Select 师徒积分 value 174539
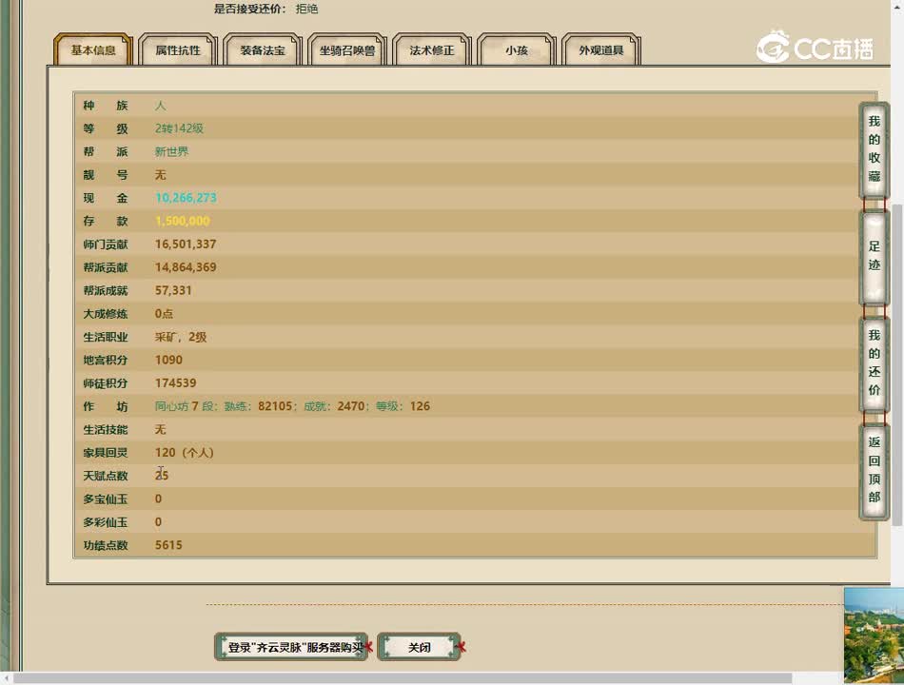Image resolution: width=904 pixels, height=685 pixels. (x=176, y=382)
